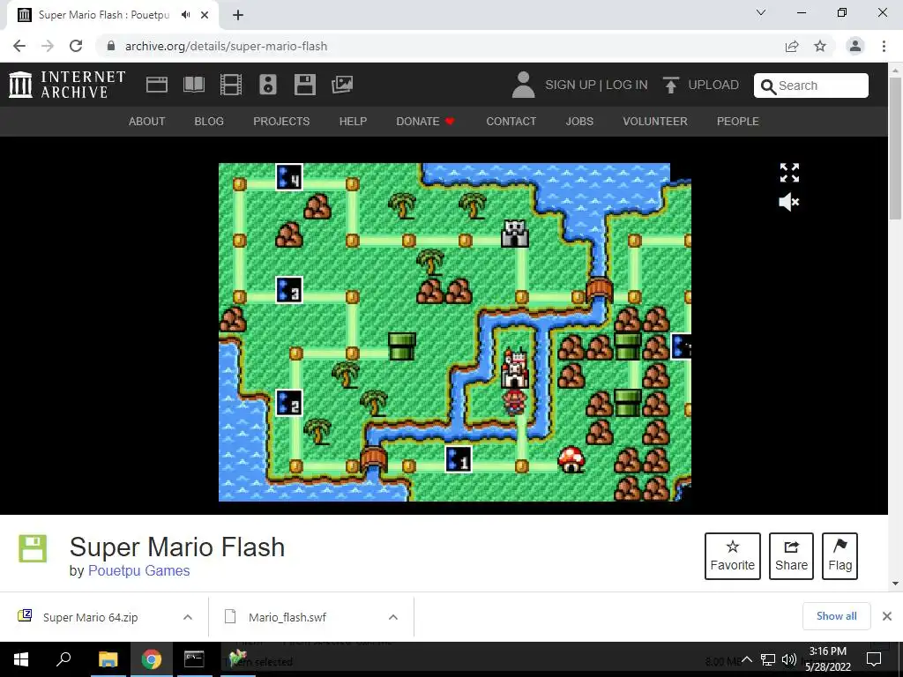Screen dimensions: 903x677
Task: View site security lock info
Action: (x=111, y=46)
